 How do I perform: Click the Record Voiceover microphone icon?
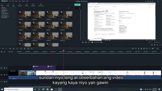138,49
